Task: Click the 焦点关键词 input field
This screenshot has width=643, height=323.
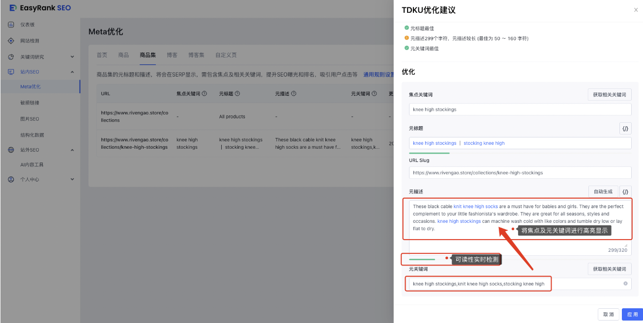Action: point(520,109)
